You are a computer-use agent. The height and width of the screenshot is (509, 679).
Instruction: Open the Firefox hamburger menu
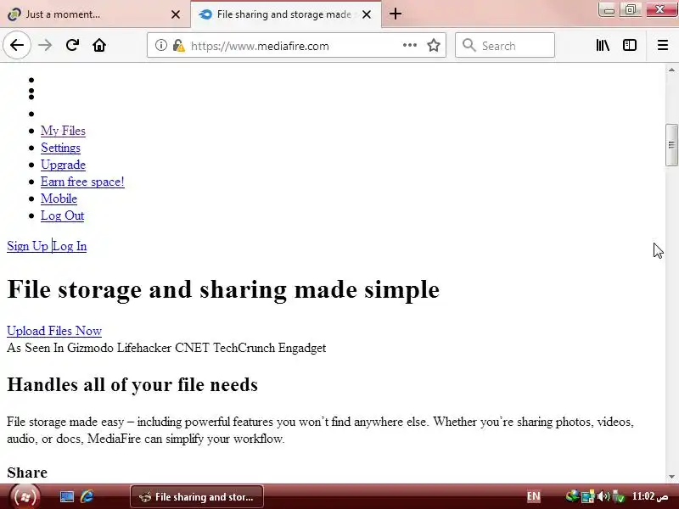click(x=663, y=45)
